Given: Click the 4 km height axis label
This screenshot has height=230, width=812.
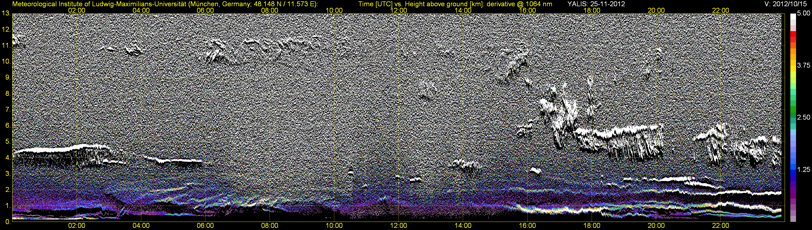Looking at the screenshot, I should click(x=8, y=158).
